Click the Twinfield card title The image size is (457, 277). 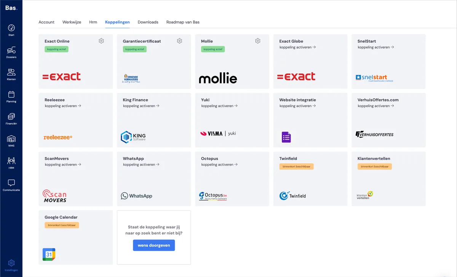coord(288,158)
